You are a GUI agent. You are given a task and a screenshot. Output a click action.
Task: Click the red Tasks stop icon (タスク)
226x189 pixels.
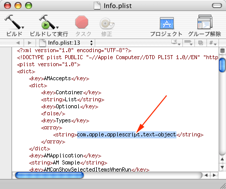pos(82,22)
